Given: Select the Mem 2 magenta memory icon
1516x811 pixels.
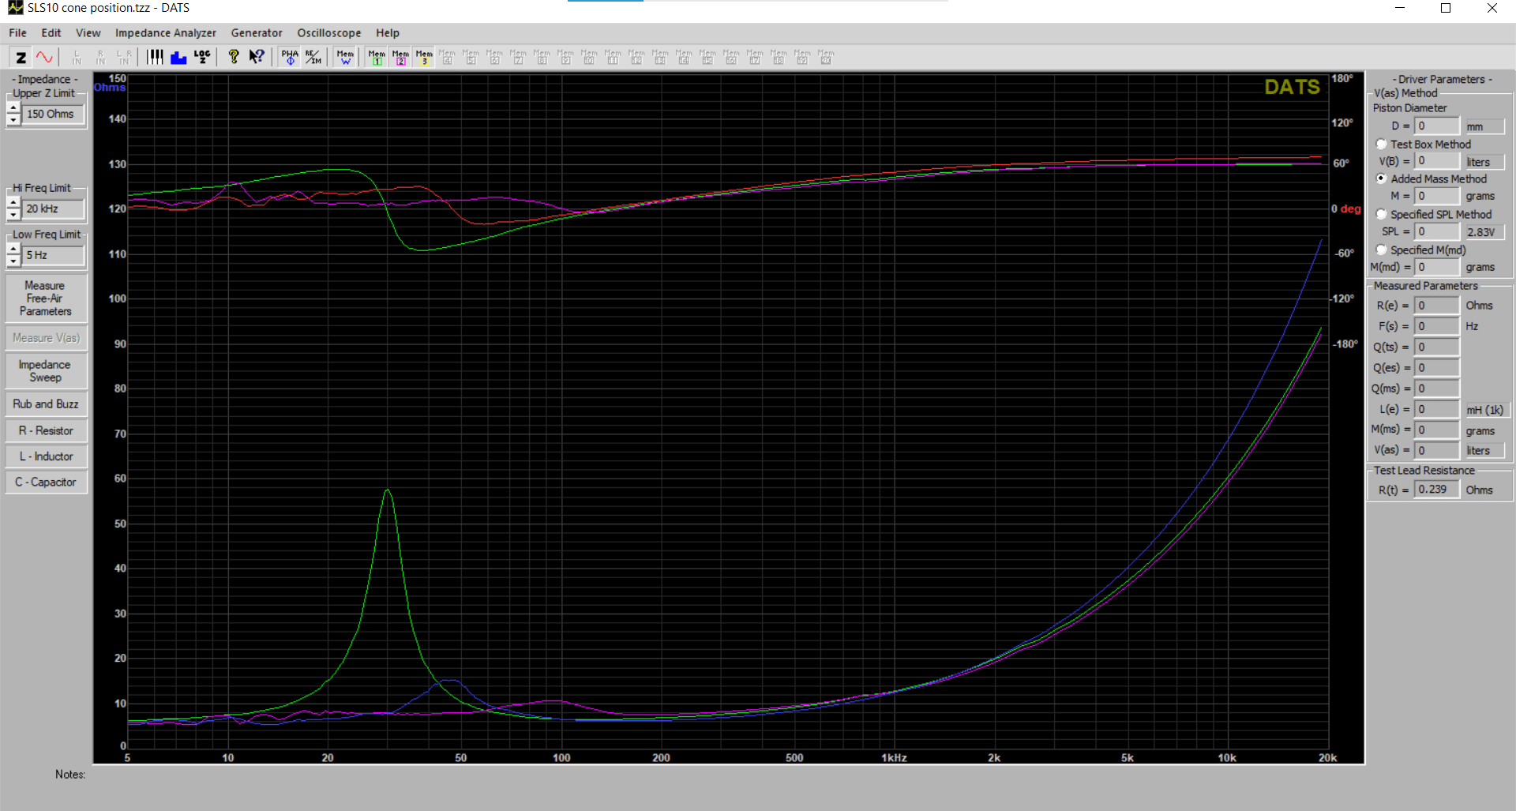Looking at the screenshot, I should [400, 57].
